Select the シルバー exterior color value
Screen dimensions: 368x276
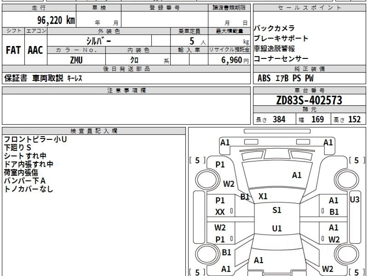[98, 40]
